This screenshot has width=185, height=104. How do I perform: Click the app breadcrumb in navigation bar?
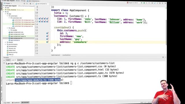(23, 1)
